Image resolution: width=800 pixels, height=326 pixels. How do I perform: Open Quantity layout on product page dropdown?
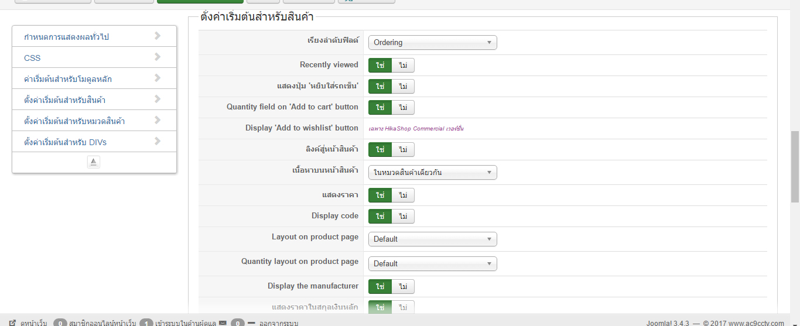tap(433, 263)
